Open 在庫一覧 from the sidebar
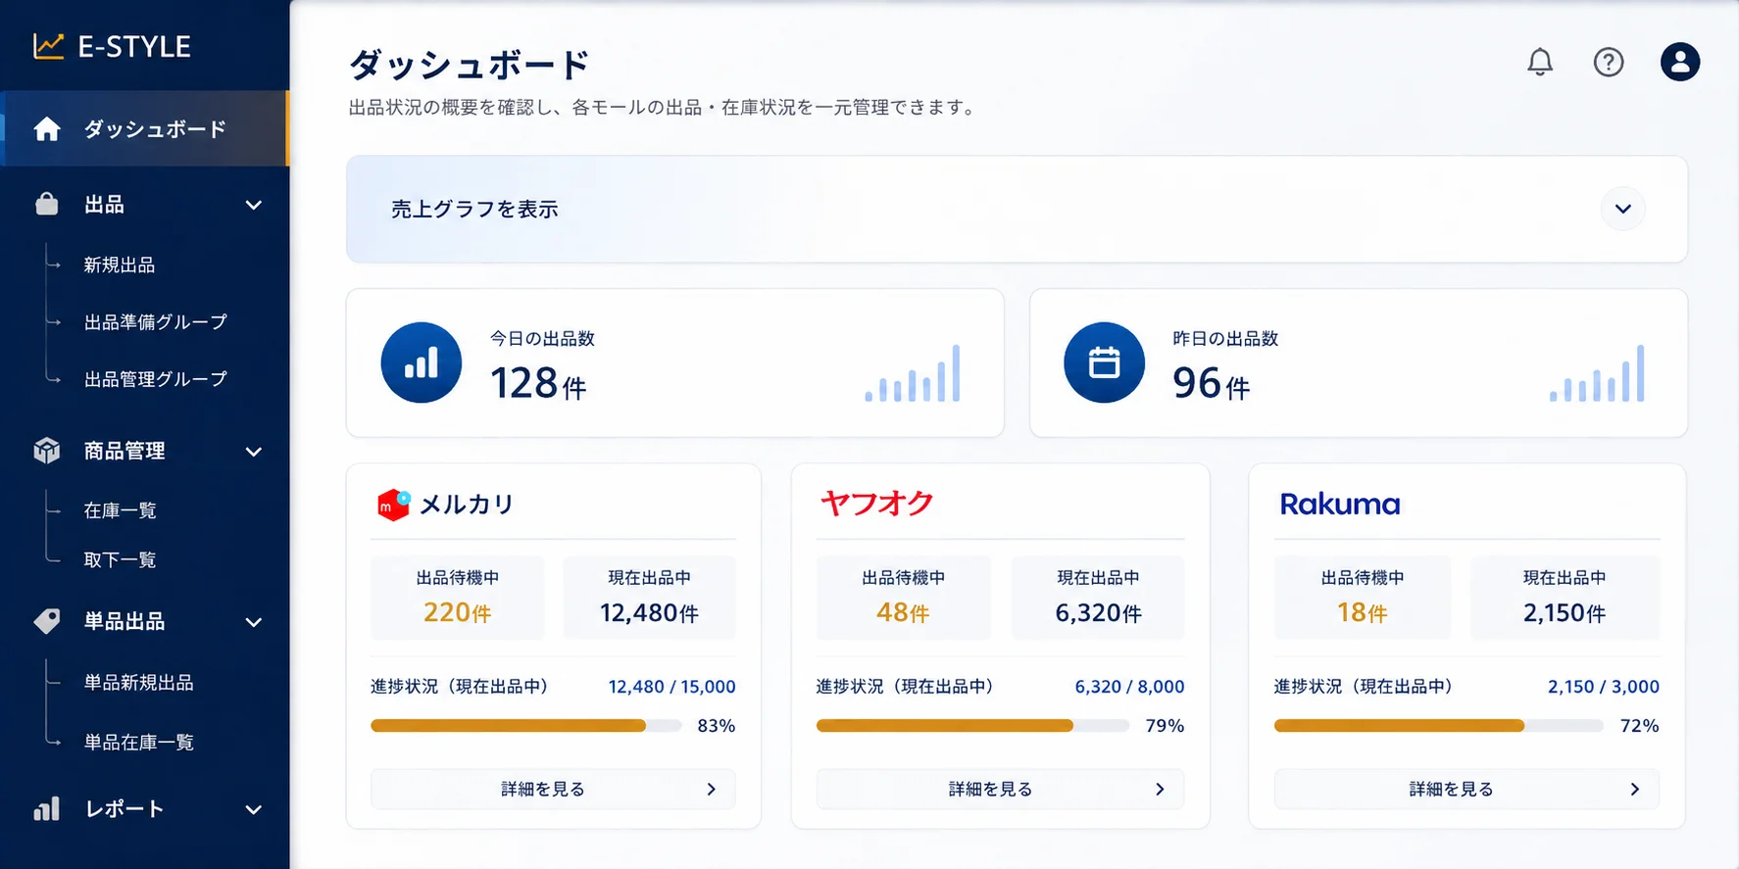Viewport: 1739px width, 869px height. click(120, 510)
